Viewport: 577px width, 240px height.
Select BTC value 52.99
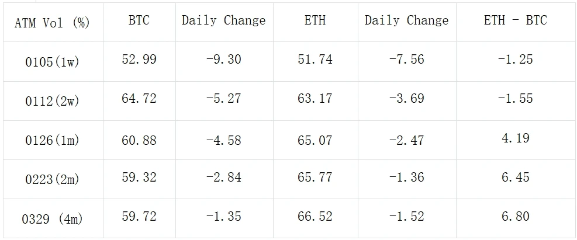click(139, 59)
